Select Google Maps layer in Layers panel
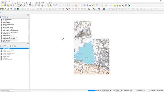 coord(6,56)
